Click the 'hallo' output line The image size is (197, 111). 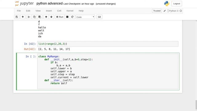pos(42,27)
